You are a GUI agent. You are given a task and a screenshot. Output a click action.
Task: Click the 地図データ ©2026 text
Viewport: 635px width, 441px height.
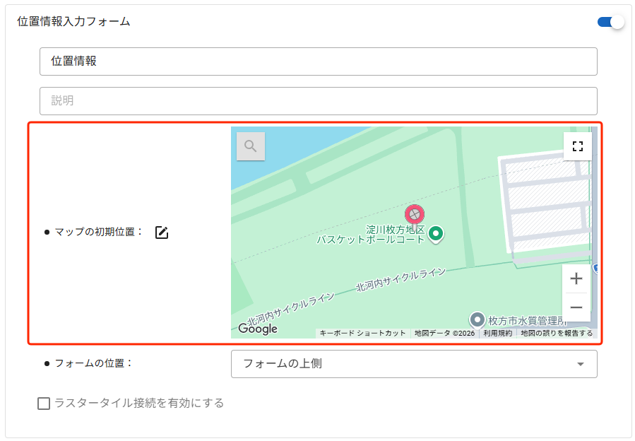pos(445,333)
